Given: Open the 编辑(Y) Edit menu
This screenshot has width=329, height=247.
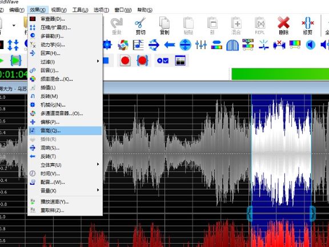Looking at the screenshot, I should (17, 10).
